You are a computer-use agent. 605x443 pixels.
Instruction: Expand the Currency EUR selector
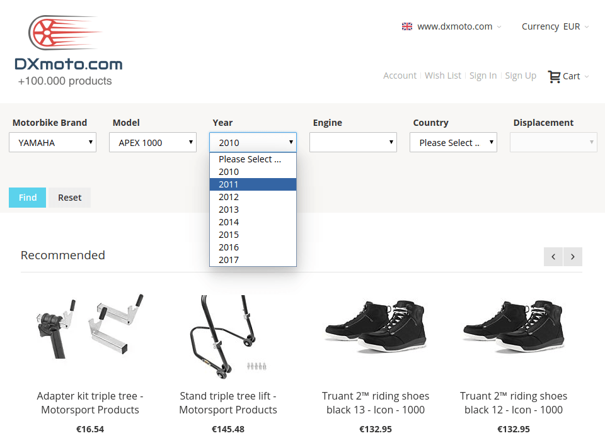click(x=555, y=26)
